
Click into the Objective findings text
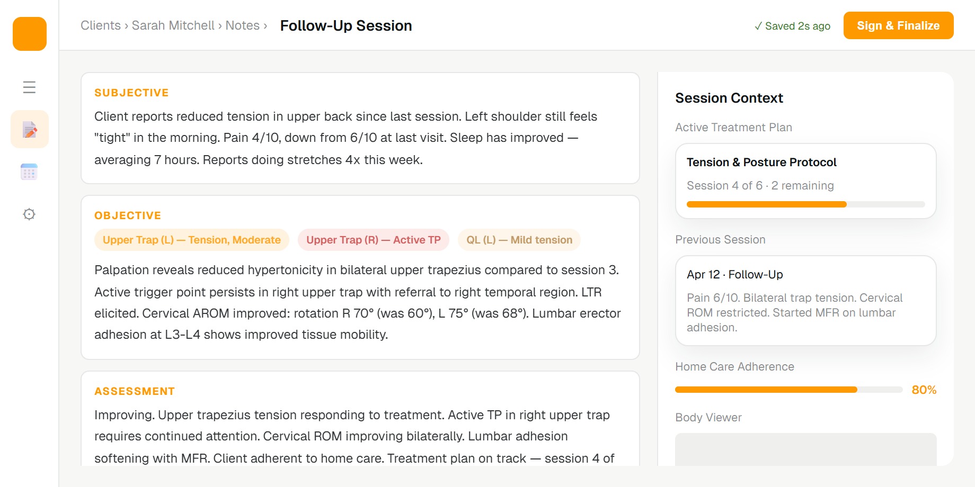(359, 302)
